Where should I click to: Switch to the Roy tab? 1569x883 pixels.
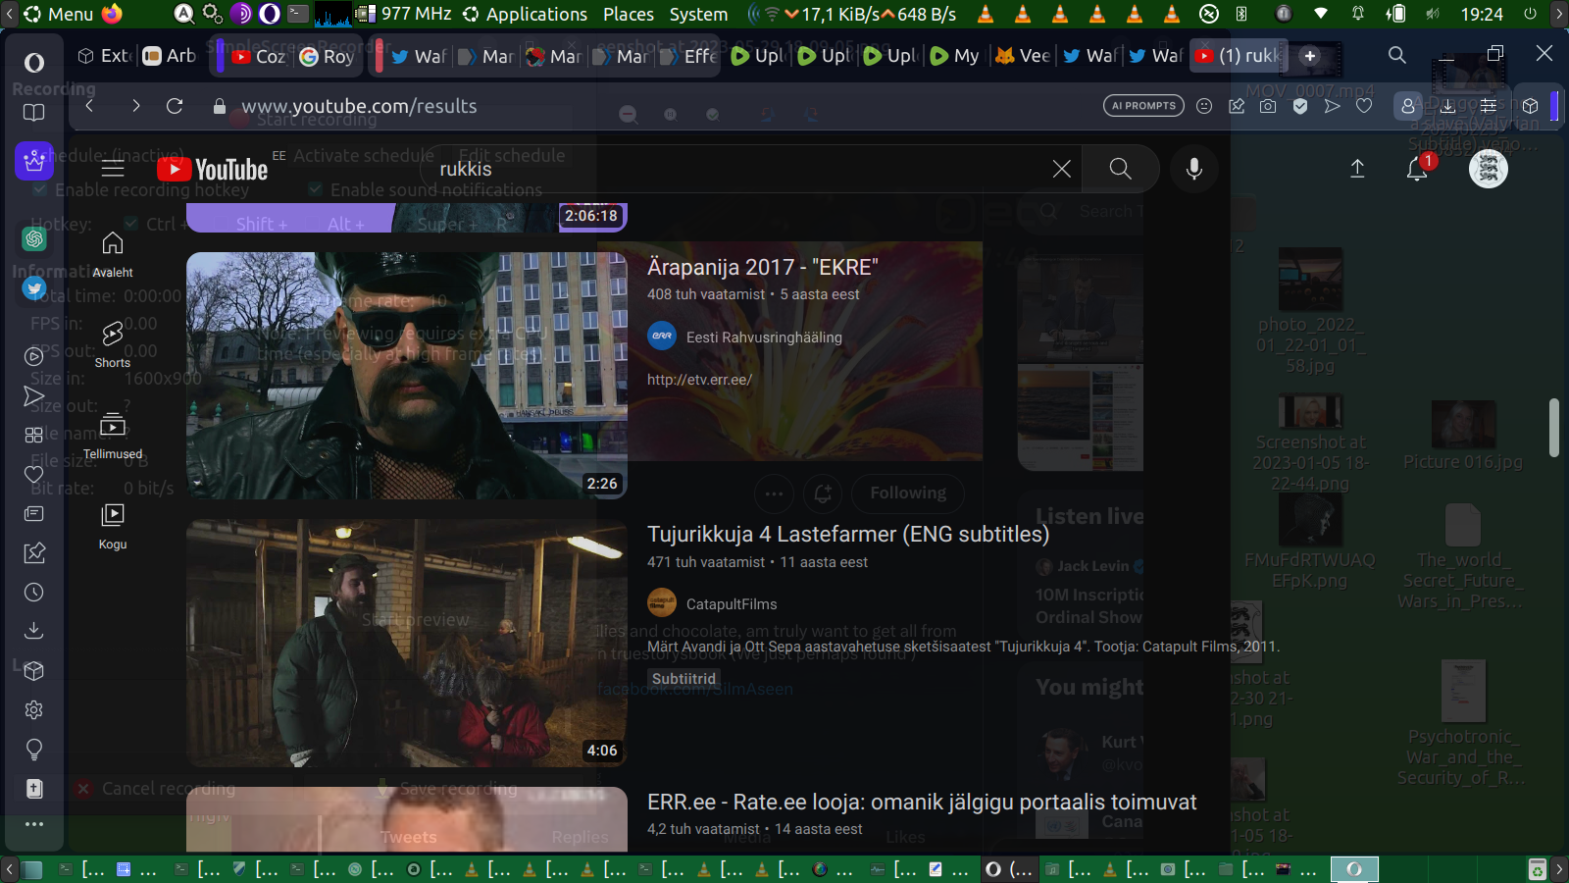click(x=327, y=56)
